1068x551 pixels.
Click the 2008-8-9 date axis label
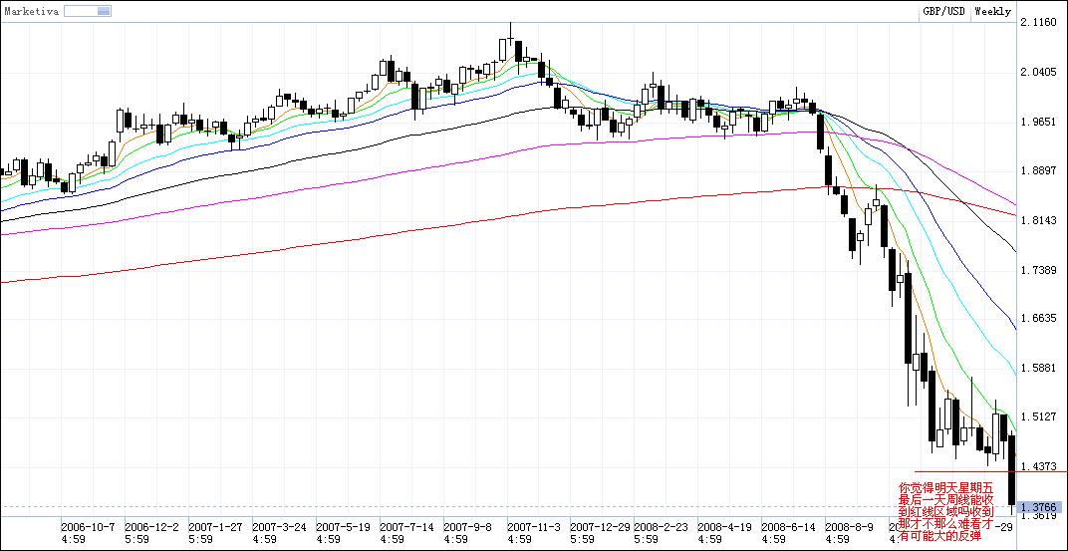pyautogui.click(x=850, y=533)
